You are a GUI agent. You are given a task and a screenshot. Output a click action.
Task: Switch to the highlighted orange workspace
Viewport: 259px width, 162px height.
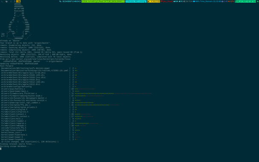18,1
